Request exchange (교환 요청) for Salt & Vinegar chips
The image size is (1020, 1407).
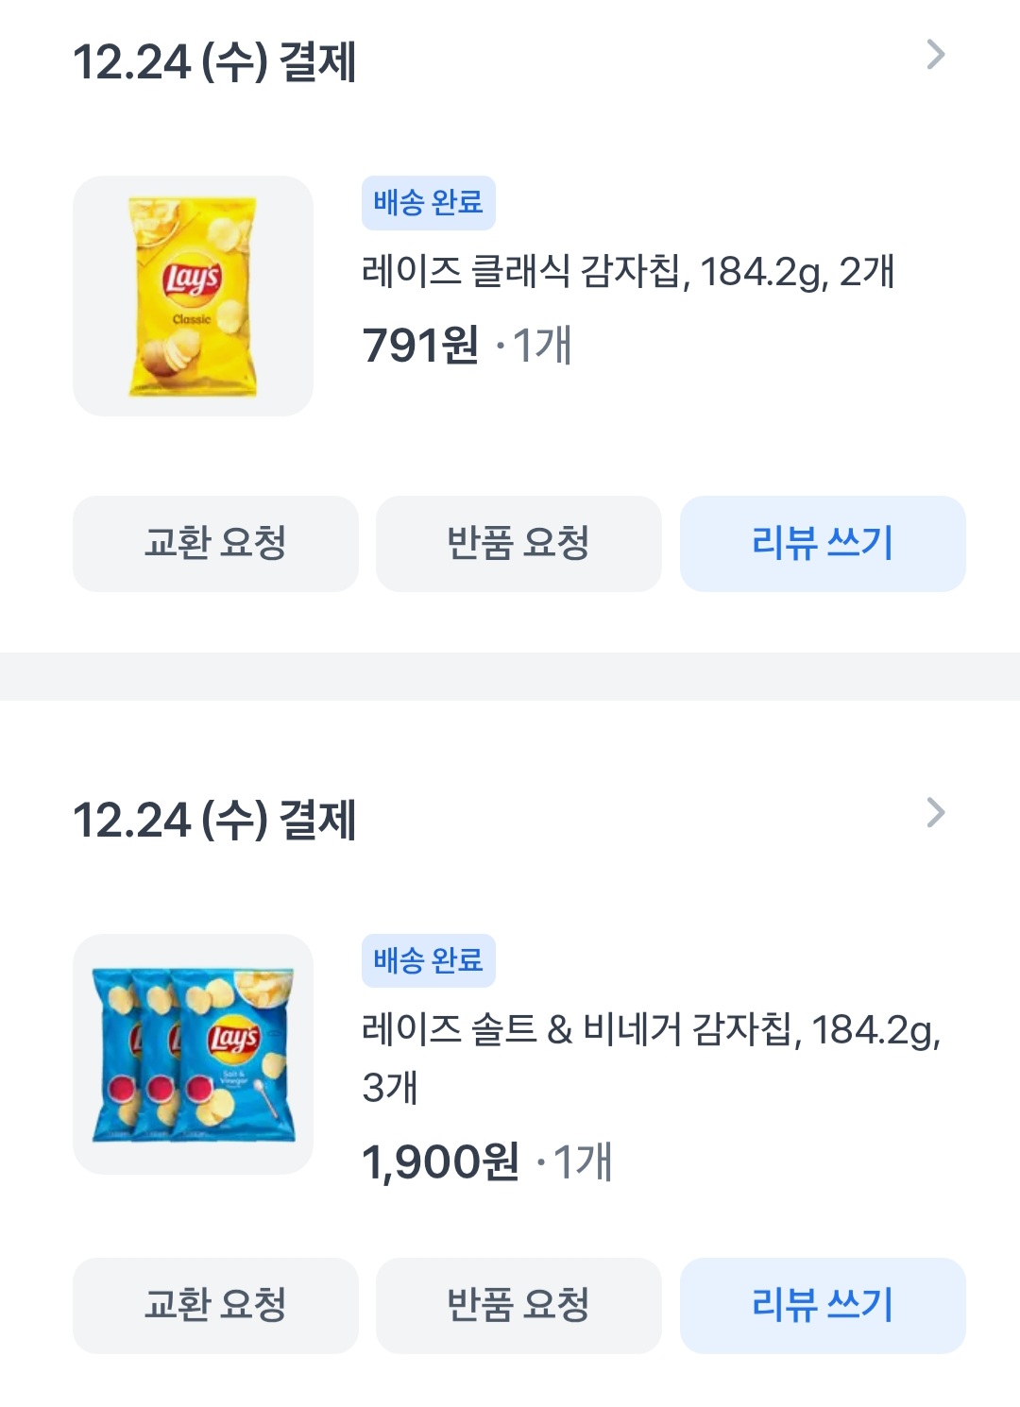pos(215,1305)
